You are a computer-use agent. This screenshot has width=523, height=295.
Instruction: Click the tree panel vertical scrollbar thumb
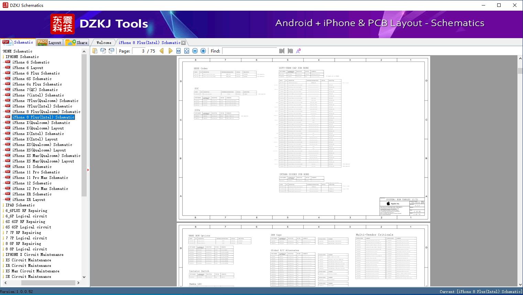point(84,125)
